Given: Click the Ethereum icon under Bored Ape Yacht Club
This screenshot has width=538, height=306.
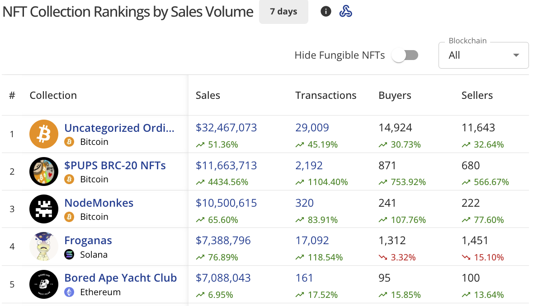Looking at the screenshot, I should point(69,292).
